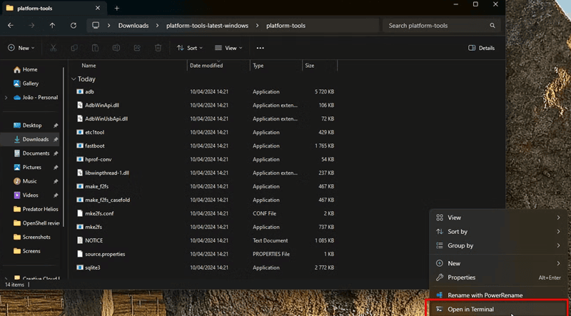Image resolution: width=571 pixels, height=316 pixels.
Task: Choose Open in Terminal from context menu
Action: click(x=470, y=310)
